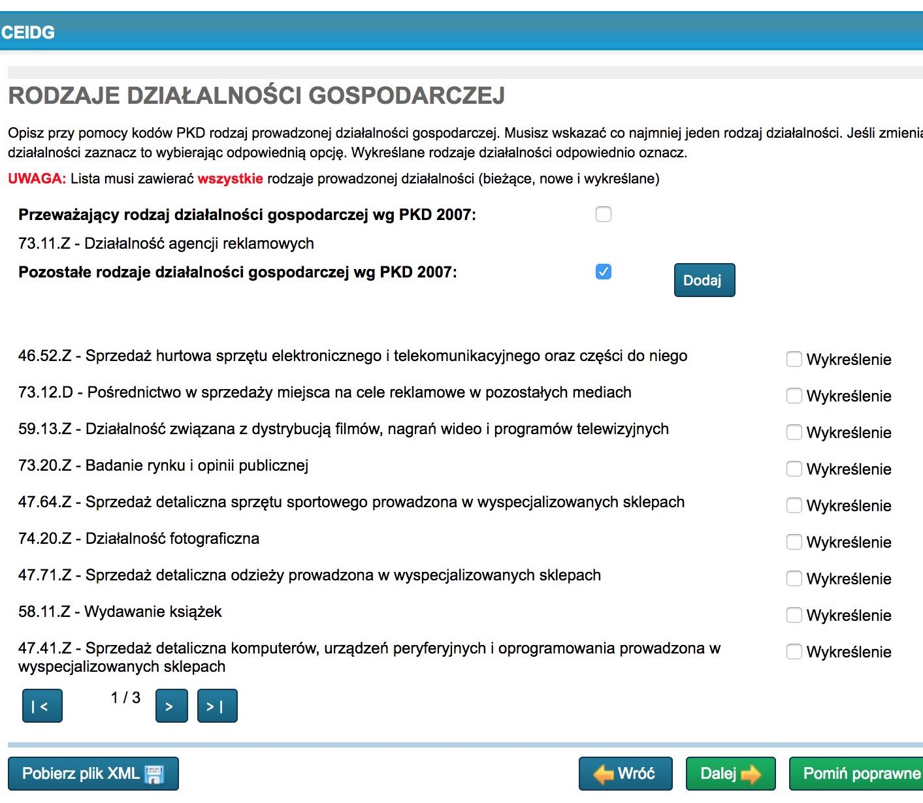923x803 pixels.
Task: Mark Wykreślenie for 73.12.D activity
Action: (794, 396)
